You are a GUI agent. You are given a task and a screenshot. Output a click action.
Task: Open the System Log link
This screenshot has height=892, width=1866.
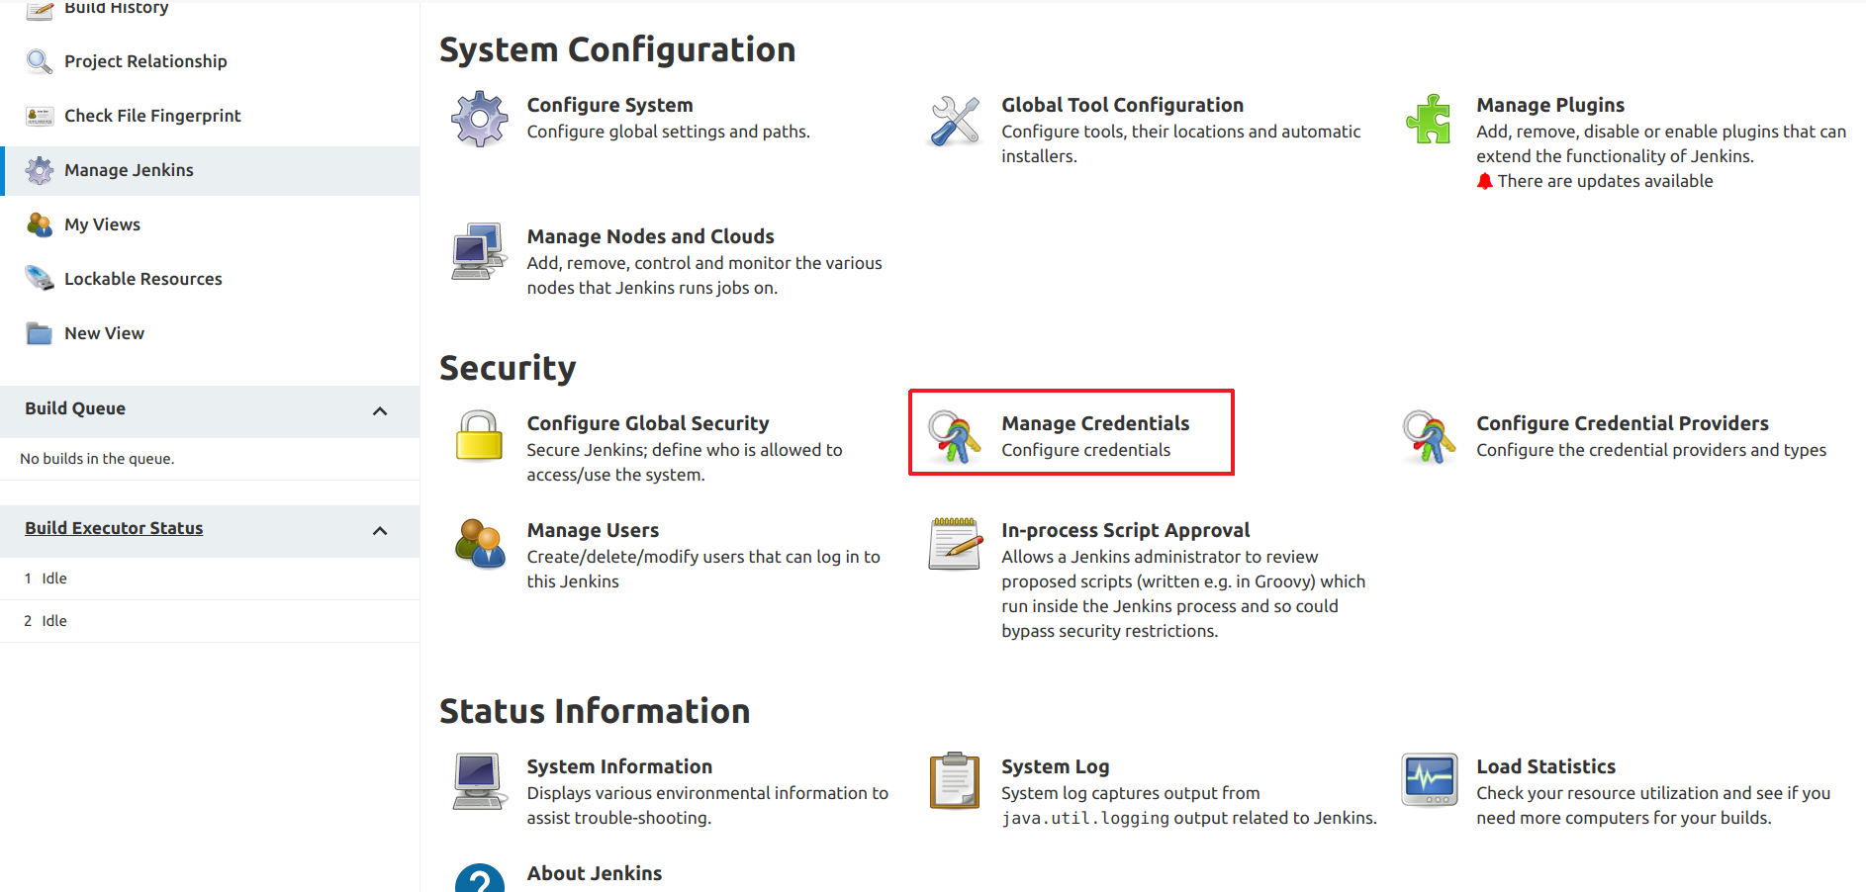[x=1055, y=766]
